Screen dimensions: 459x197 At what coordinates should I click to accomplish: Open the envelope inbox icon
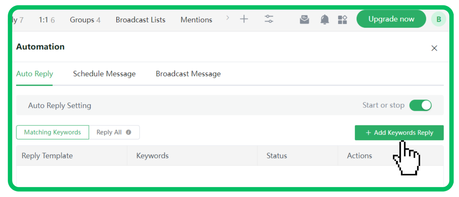(304, 20)
